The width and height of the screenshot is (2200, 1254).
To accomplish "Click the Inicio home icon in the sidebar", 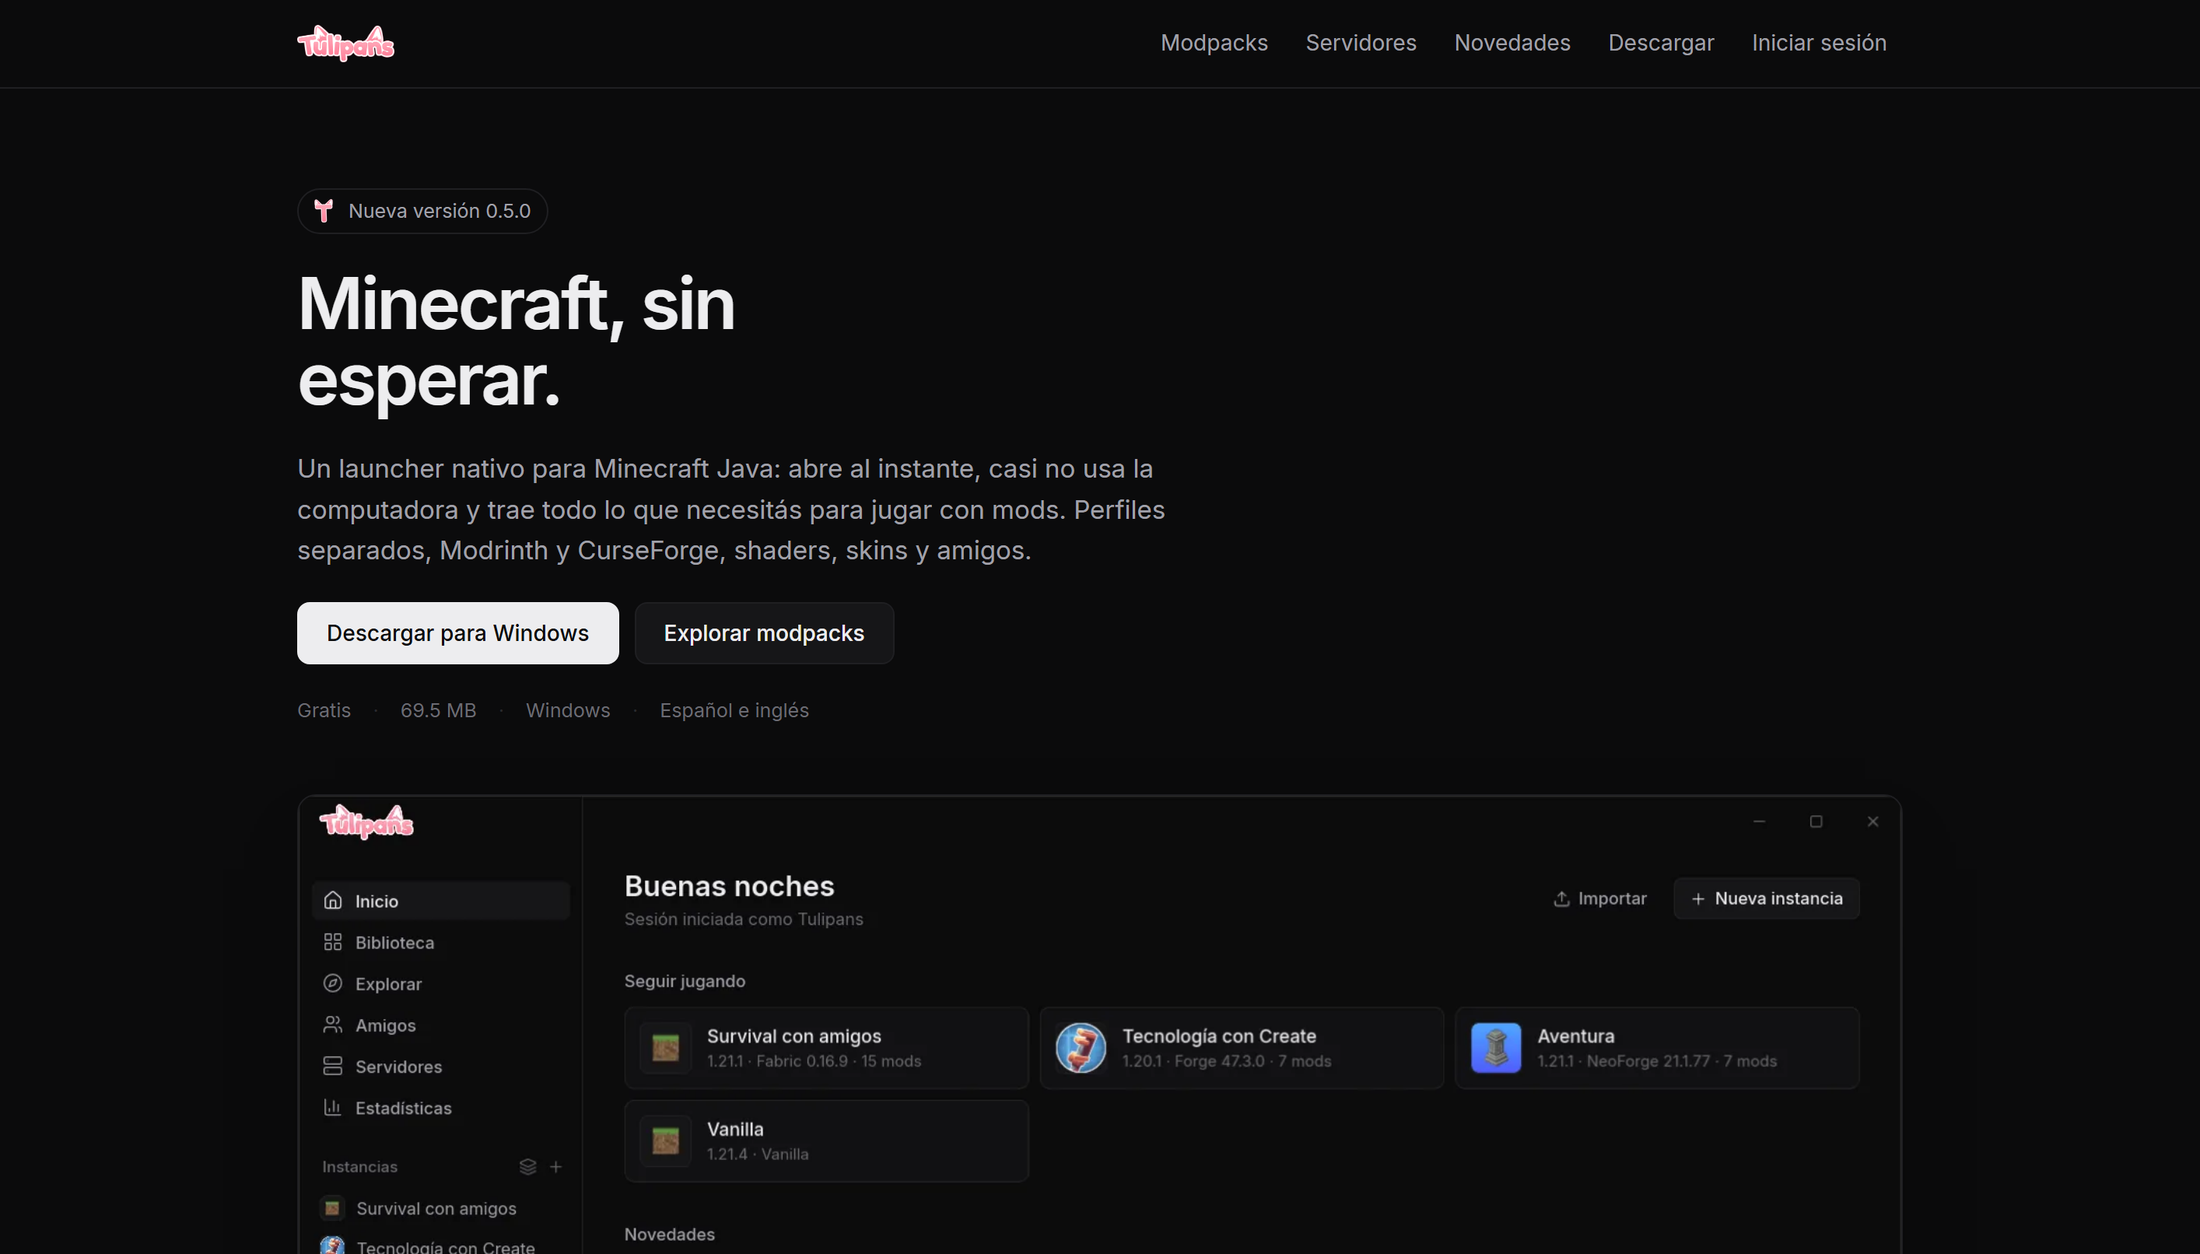I will [333, 901].
